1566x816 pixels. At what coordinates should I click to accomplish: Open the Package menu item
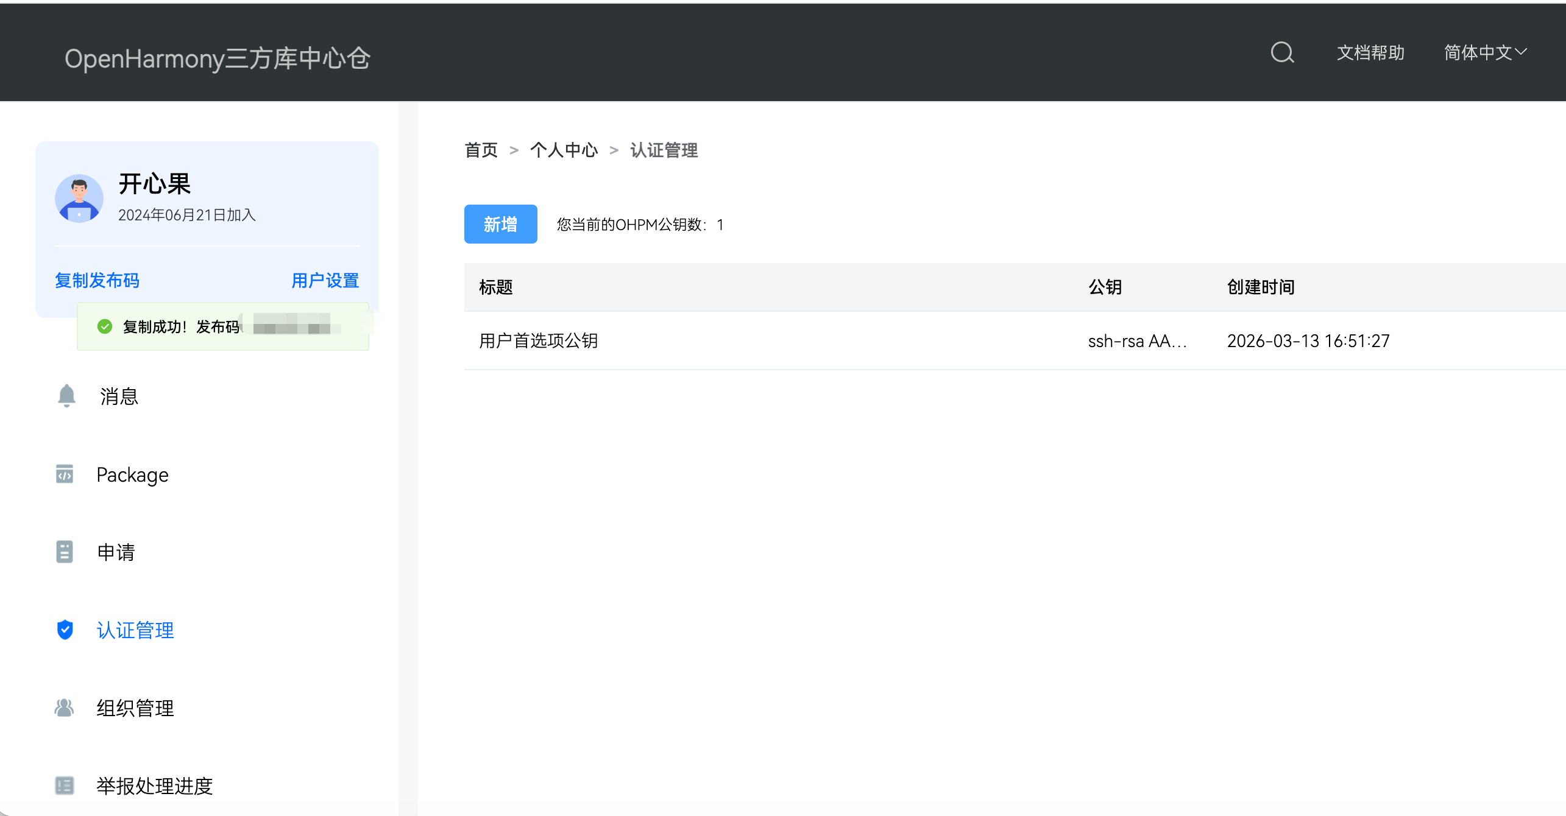tap(132, 474)
